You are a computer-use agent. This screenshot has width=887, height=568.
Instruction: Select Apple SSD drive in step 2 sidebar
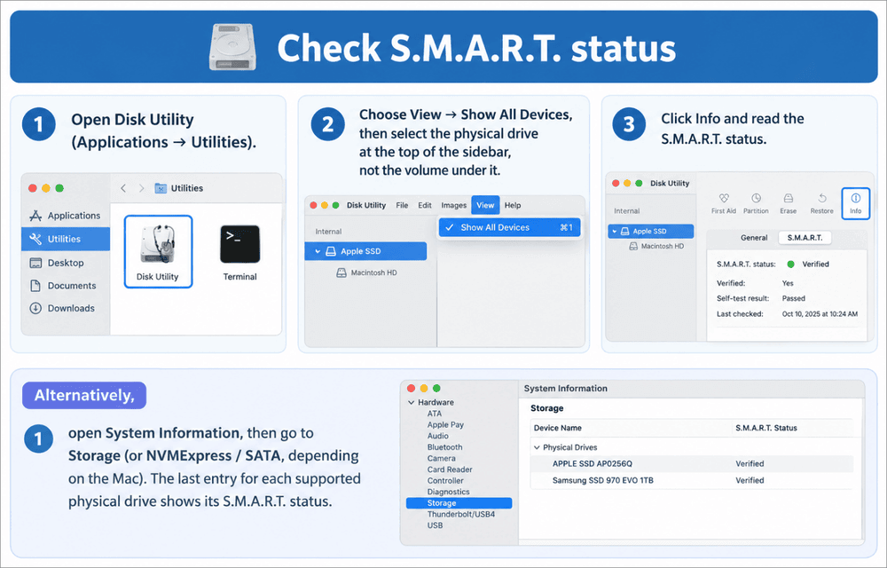pos(365,251)
